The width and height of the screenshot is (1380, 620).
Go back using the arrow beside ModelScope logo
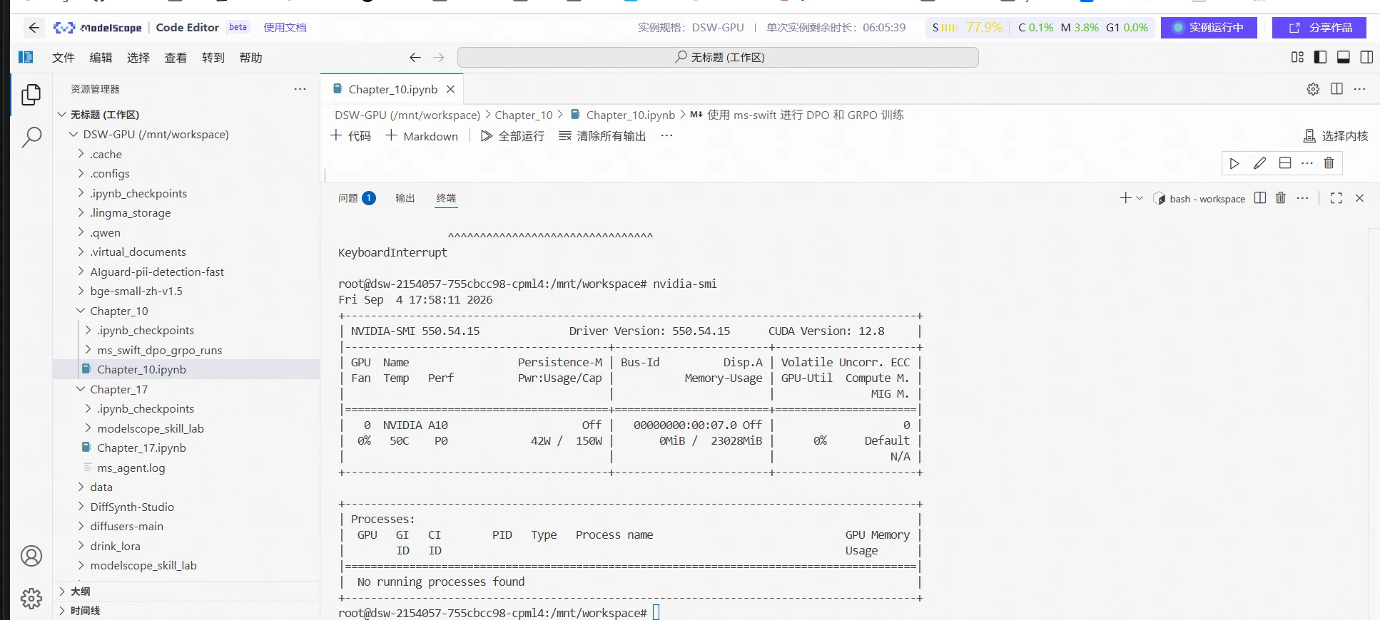click(34, 28)
